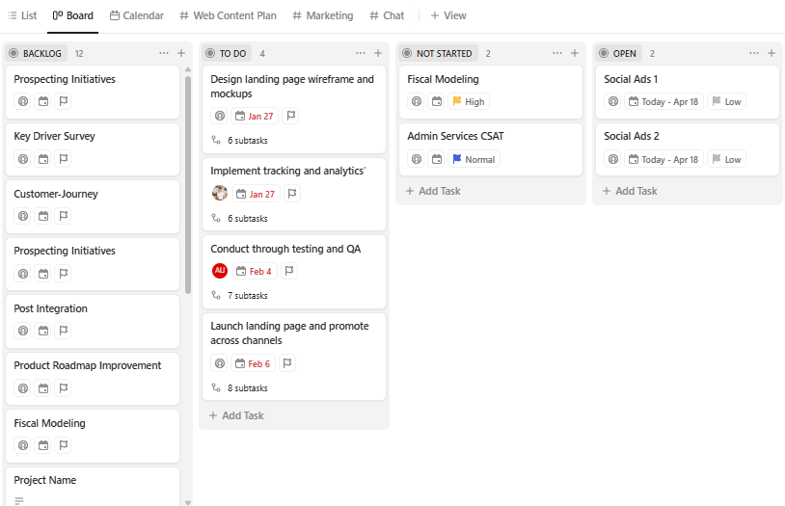Open the Web Content Plan tab
Viewport: 785px width, 506px height.
point(228,15)
